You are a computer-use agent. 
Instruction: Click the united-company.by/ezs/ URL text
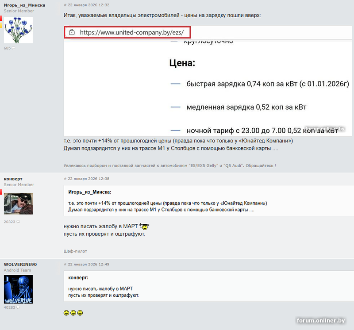point(131,32)
